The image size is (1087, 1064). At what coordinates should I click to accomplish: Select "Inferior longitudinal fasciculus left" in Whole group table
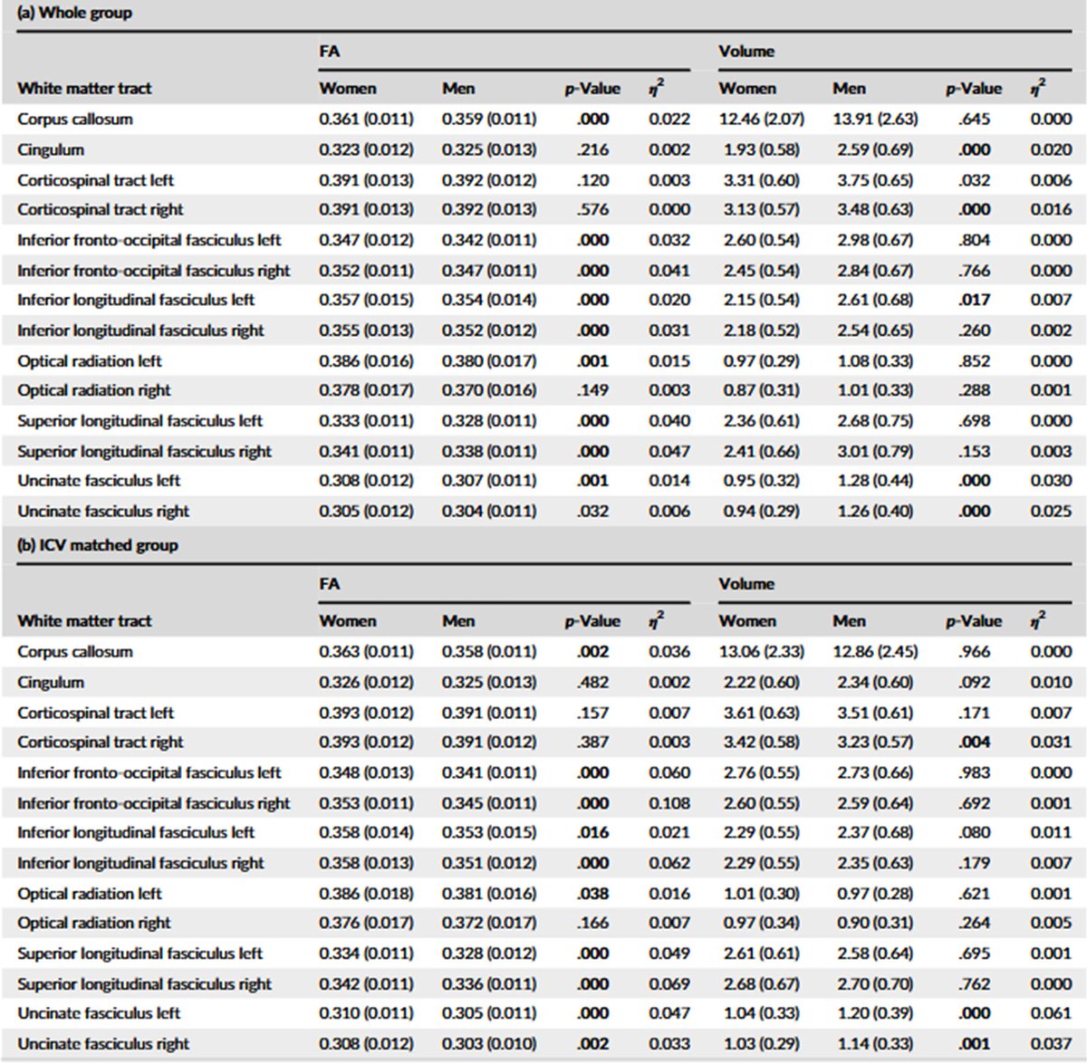click(136, 300)
